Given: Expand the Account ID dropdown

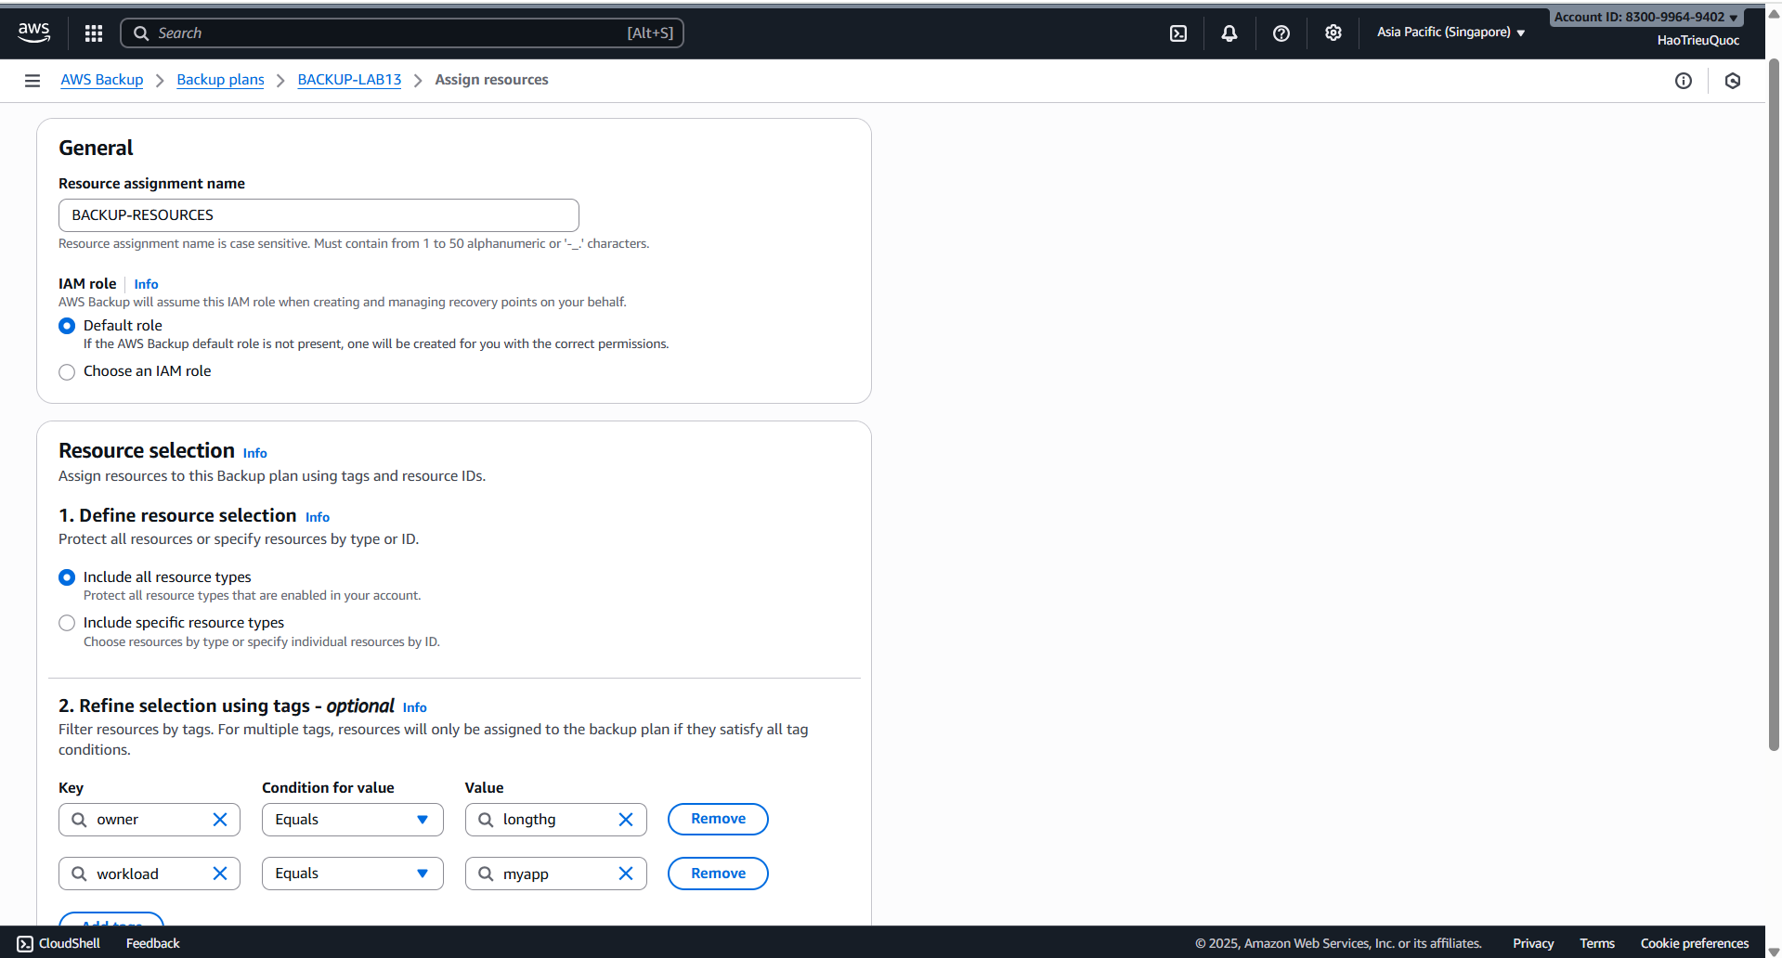Looking at the screenshot, I should click(1644, 16).
